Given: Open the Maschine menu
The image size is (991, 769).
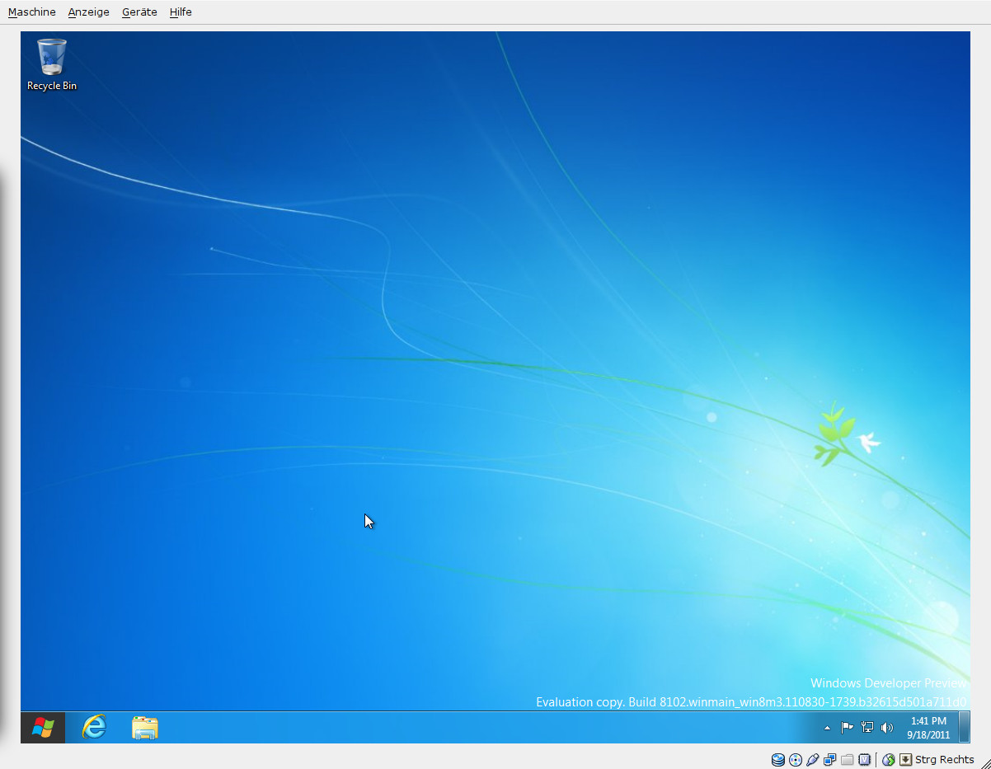Looking at the screenshot, I should click(32, 12).
